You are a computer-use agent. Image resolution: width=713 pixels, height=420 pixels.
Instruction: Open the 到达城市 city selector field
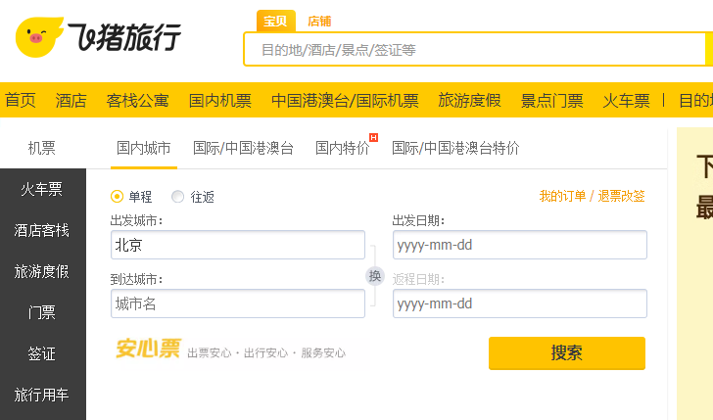[238, 303]
